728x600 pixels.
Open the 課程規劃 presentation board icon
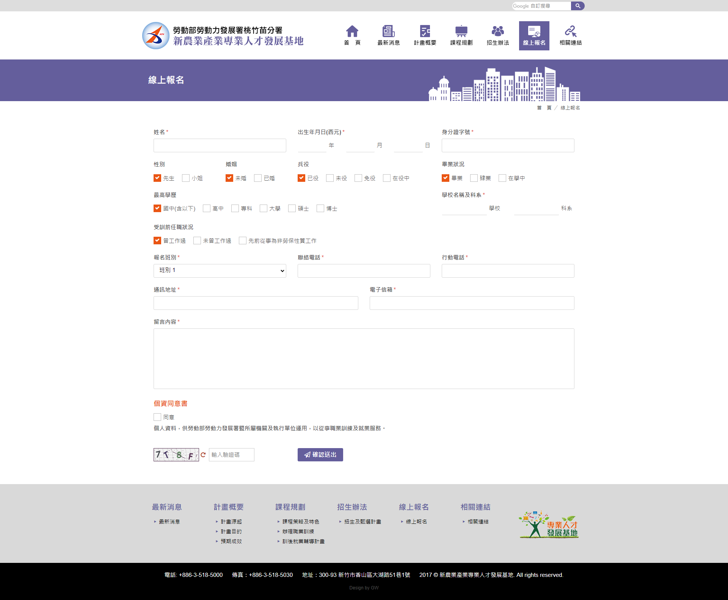point(461,31)
